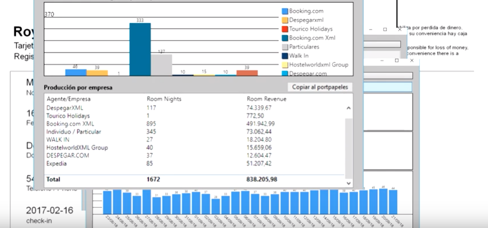Select the tall 333 bar in chart
Screen dimensions: 488x228
click(140, 50)
